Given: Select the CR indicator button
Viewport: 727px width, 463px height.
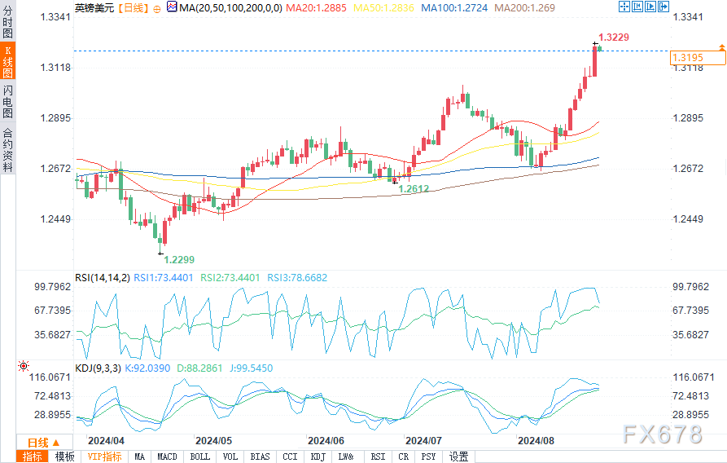Looking at the screenshot, I should (x=403, y=456).
